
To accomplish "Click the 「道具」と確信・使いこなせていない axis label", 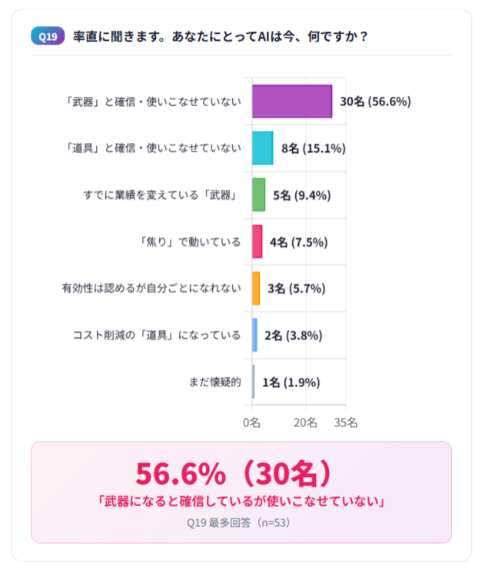I will (153, 148).
